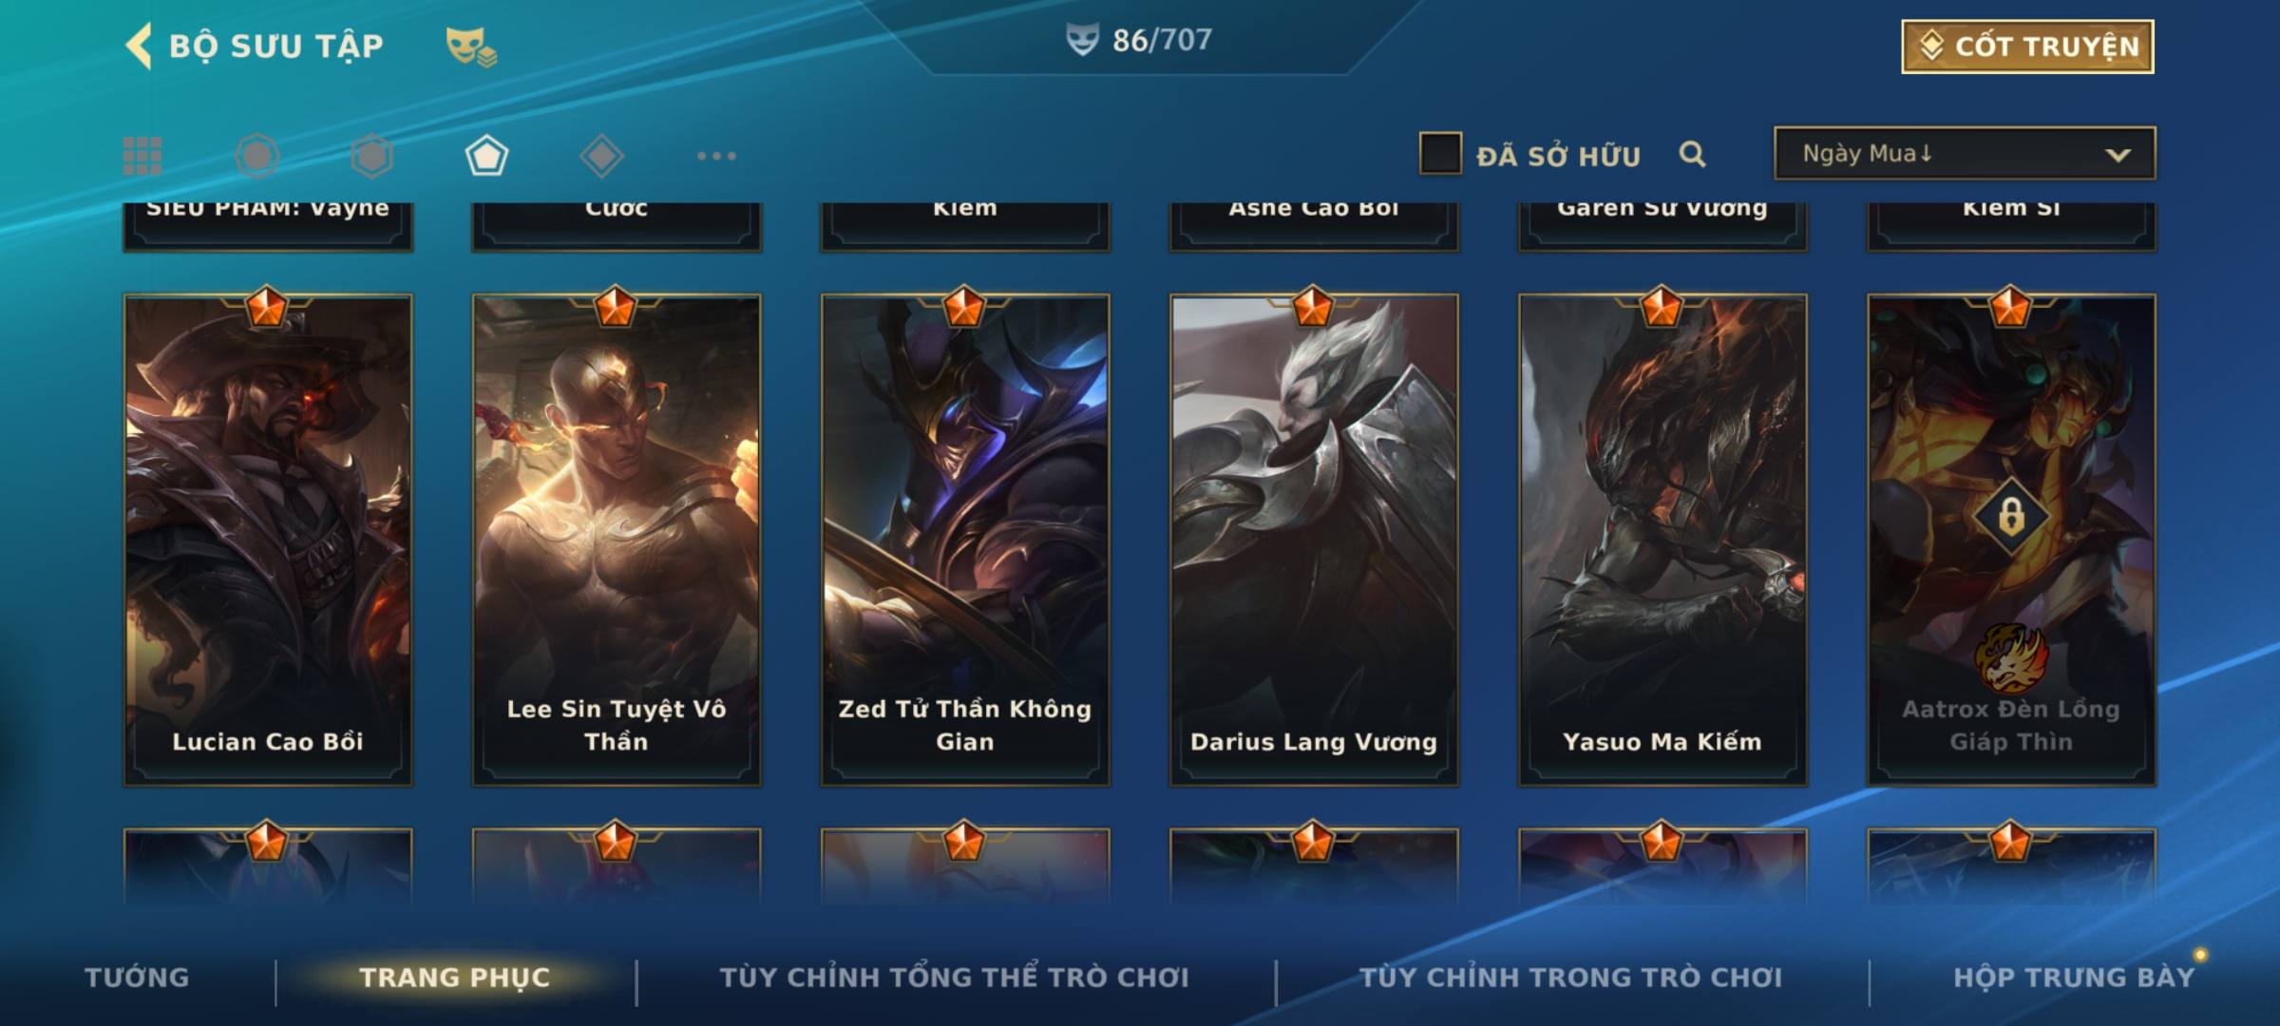
Task: Select the first circular rarity filter icon
Action: [x=257, y=156]
